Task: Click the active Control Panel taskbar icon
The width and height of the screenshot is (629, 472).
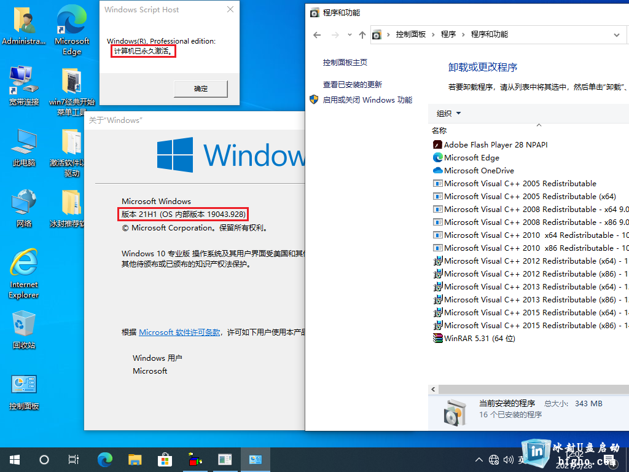Action: 255,460
